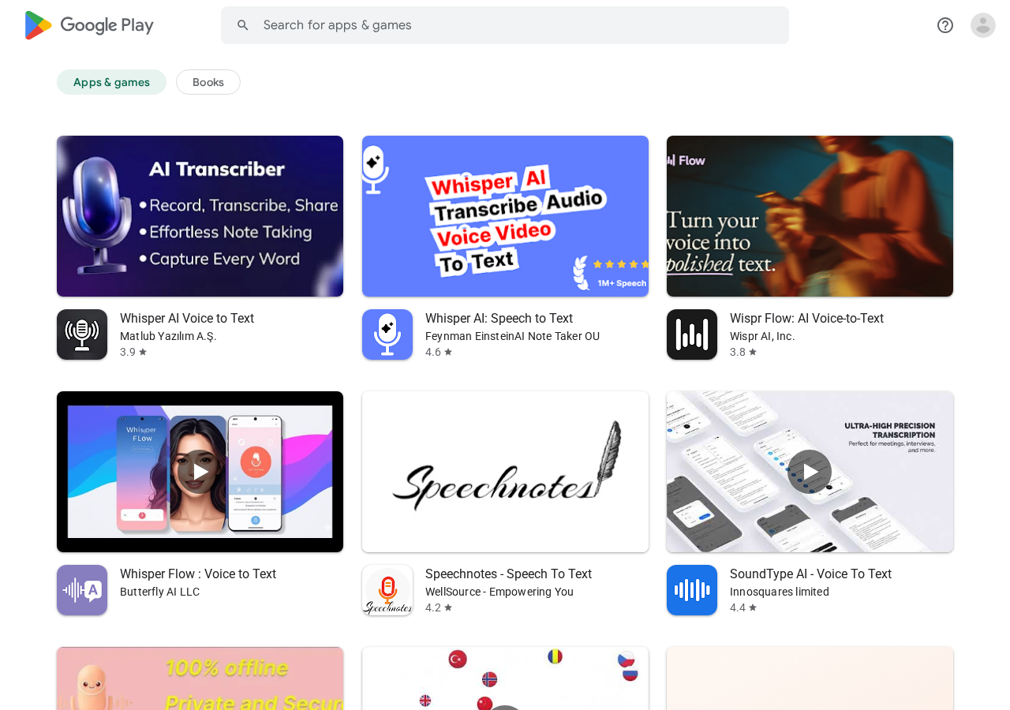Open Speechnotes - Speech To Text title
This screenshot has height=710, width=1010.
tap(508, 574)
